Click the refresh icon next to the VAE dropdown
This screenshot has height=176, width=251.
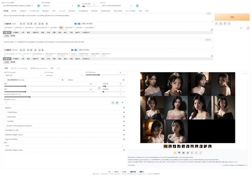tap(79, 6)
